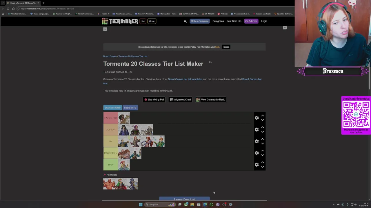Click Share on Twitter button

[112, 108]
